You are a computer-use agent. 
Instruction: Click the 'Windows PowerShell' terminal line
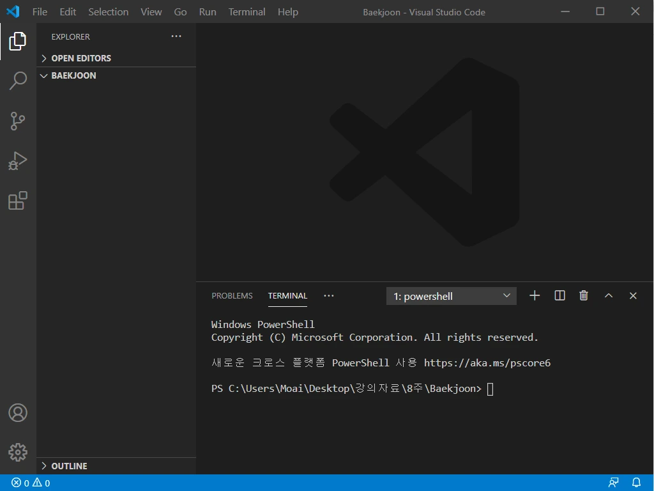coord(262,324)
